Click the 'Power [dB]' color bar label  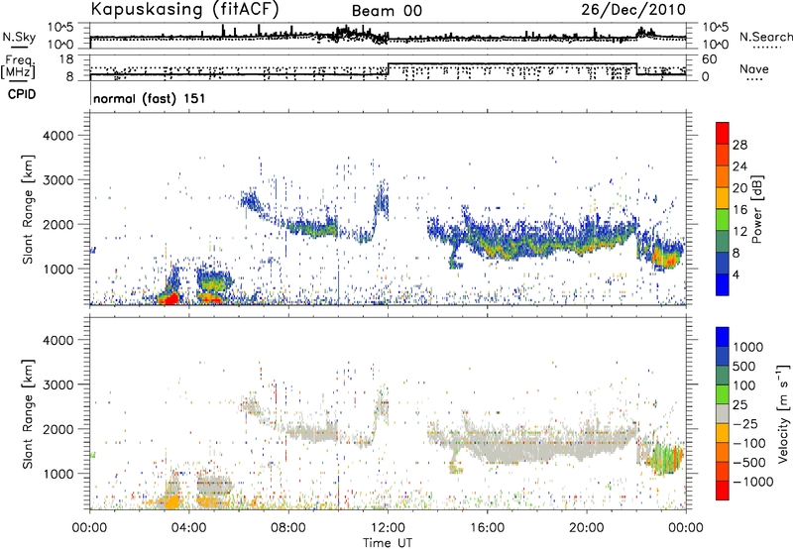756,209
